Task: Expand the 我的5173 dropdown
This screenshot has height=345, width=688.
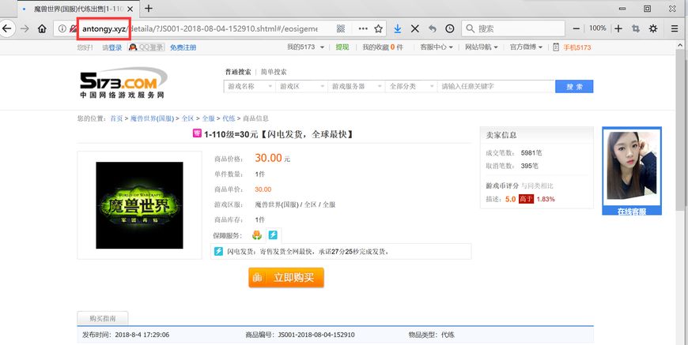Action: (x=306, y=47)
